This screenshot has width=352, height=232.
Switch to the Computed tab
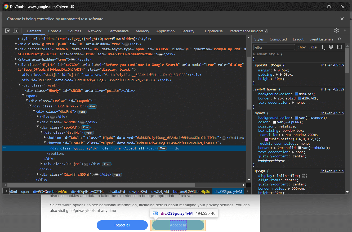[x=278, y=39]
